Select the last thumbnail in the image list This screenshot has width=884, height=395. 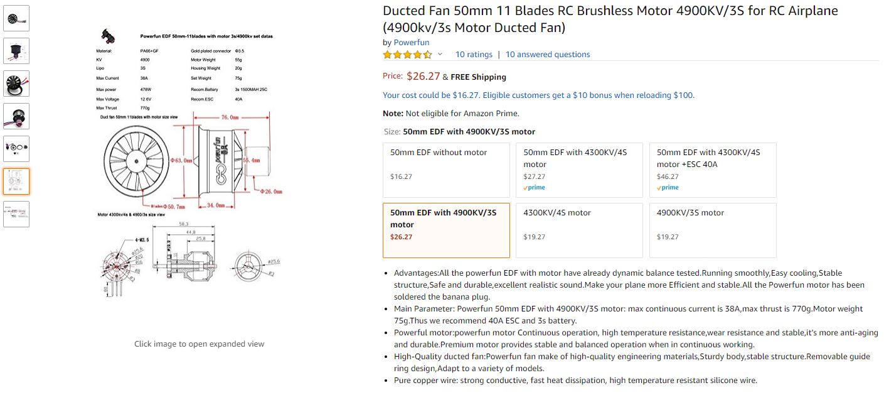(16, 214)
